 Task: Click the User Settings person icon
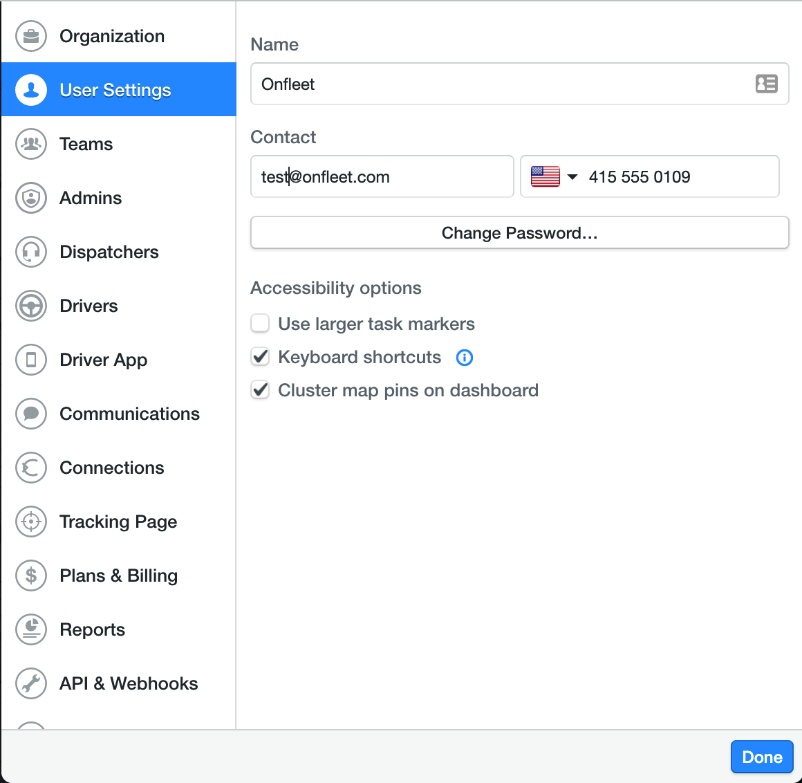pos(31,90)
